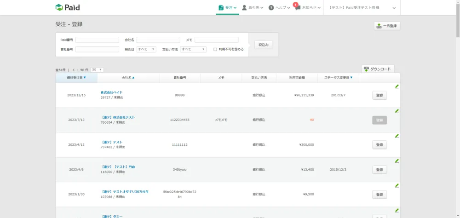Click 登録 button for 【連テ】【テスト】門倉

(379, 170)
